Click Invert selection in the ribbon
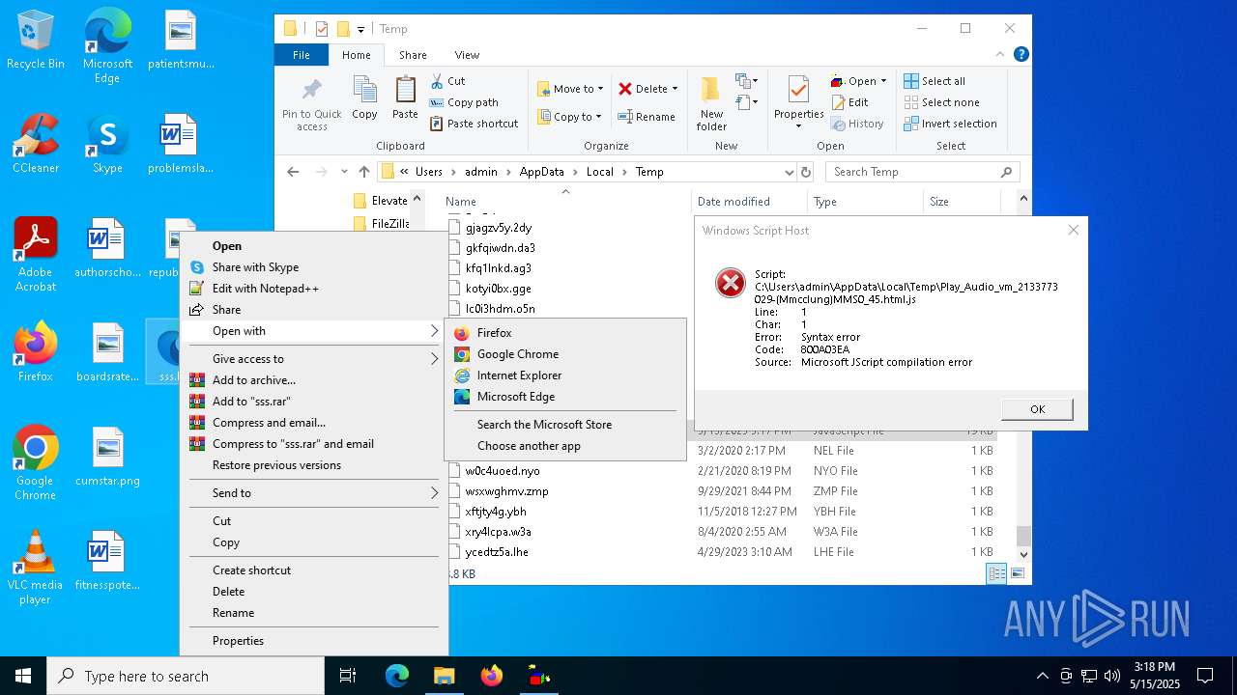 point(950,124)
